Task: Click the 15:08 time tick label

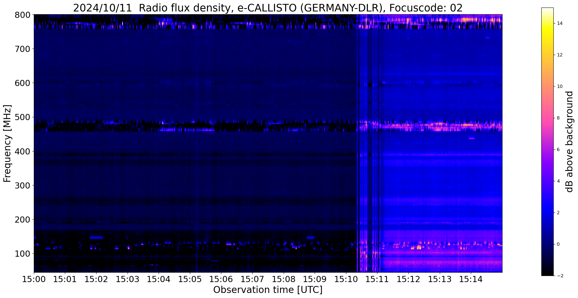Action: (x=284, y=279)
